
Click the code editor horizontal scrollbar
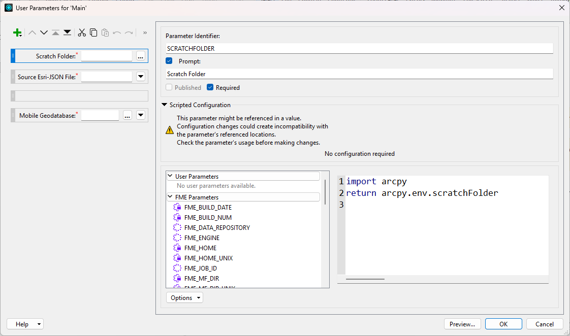click(x=365, y=279)
